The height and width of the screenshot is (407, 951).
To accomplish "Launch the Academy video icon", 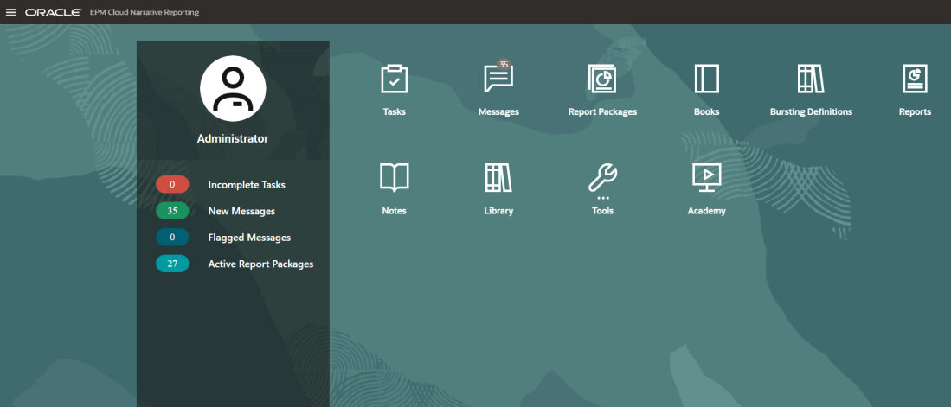I will (706, 178).
